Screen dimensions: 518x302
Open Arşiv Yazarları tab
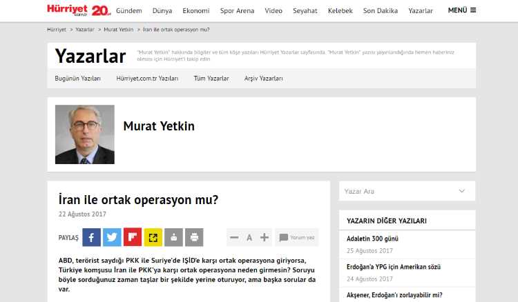(x=263, y=79)
